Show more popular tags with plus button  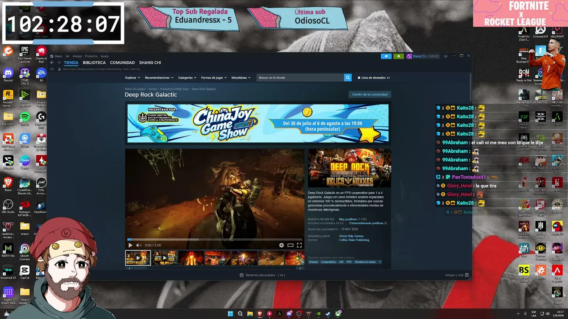pyautogui.click(x=379, y=262)
